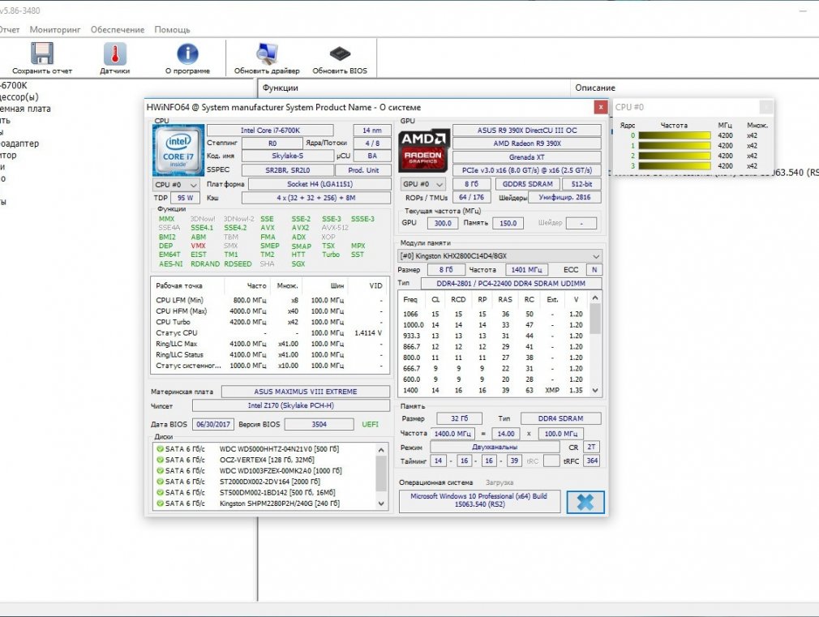Click the tRFC value 364
819x617 pixels.
pyautogui.click(x=592, y=461)
